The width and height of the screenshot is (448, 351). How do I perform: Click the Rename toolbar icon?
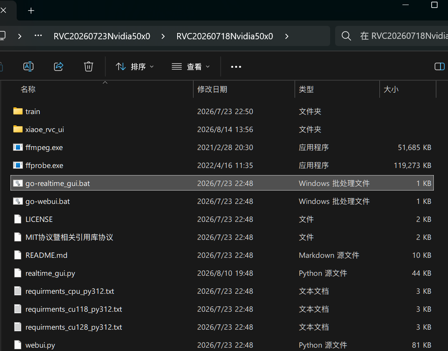[x=28, y=66]
